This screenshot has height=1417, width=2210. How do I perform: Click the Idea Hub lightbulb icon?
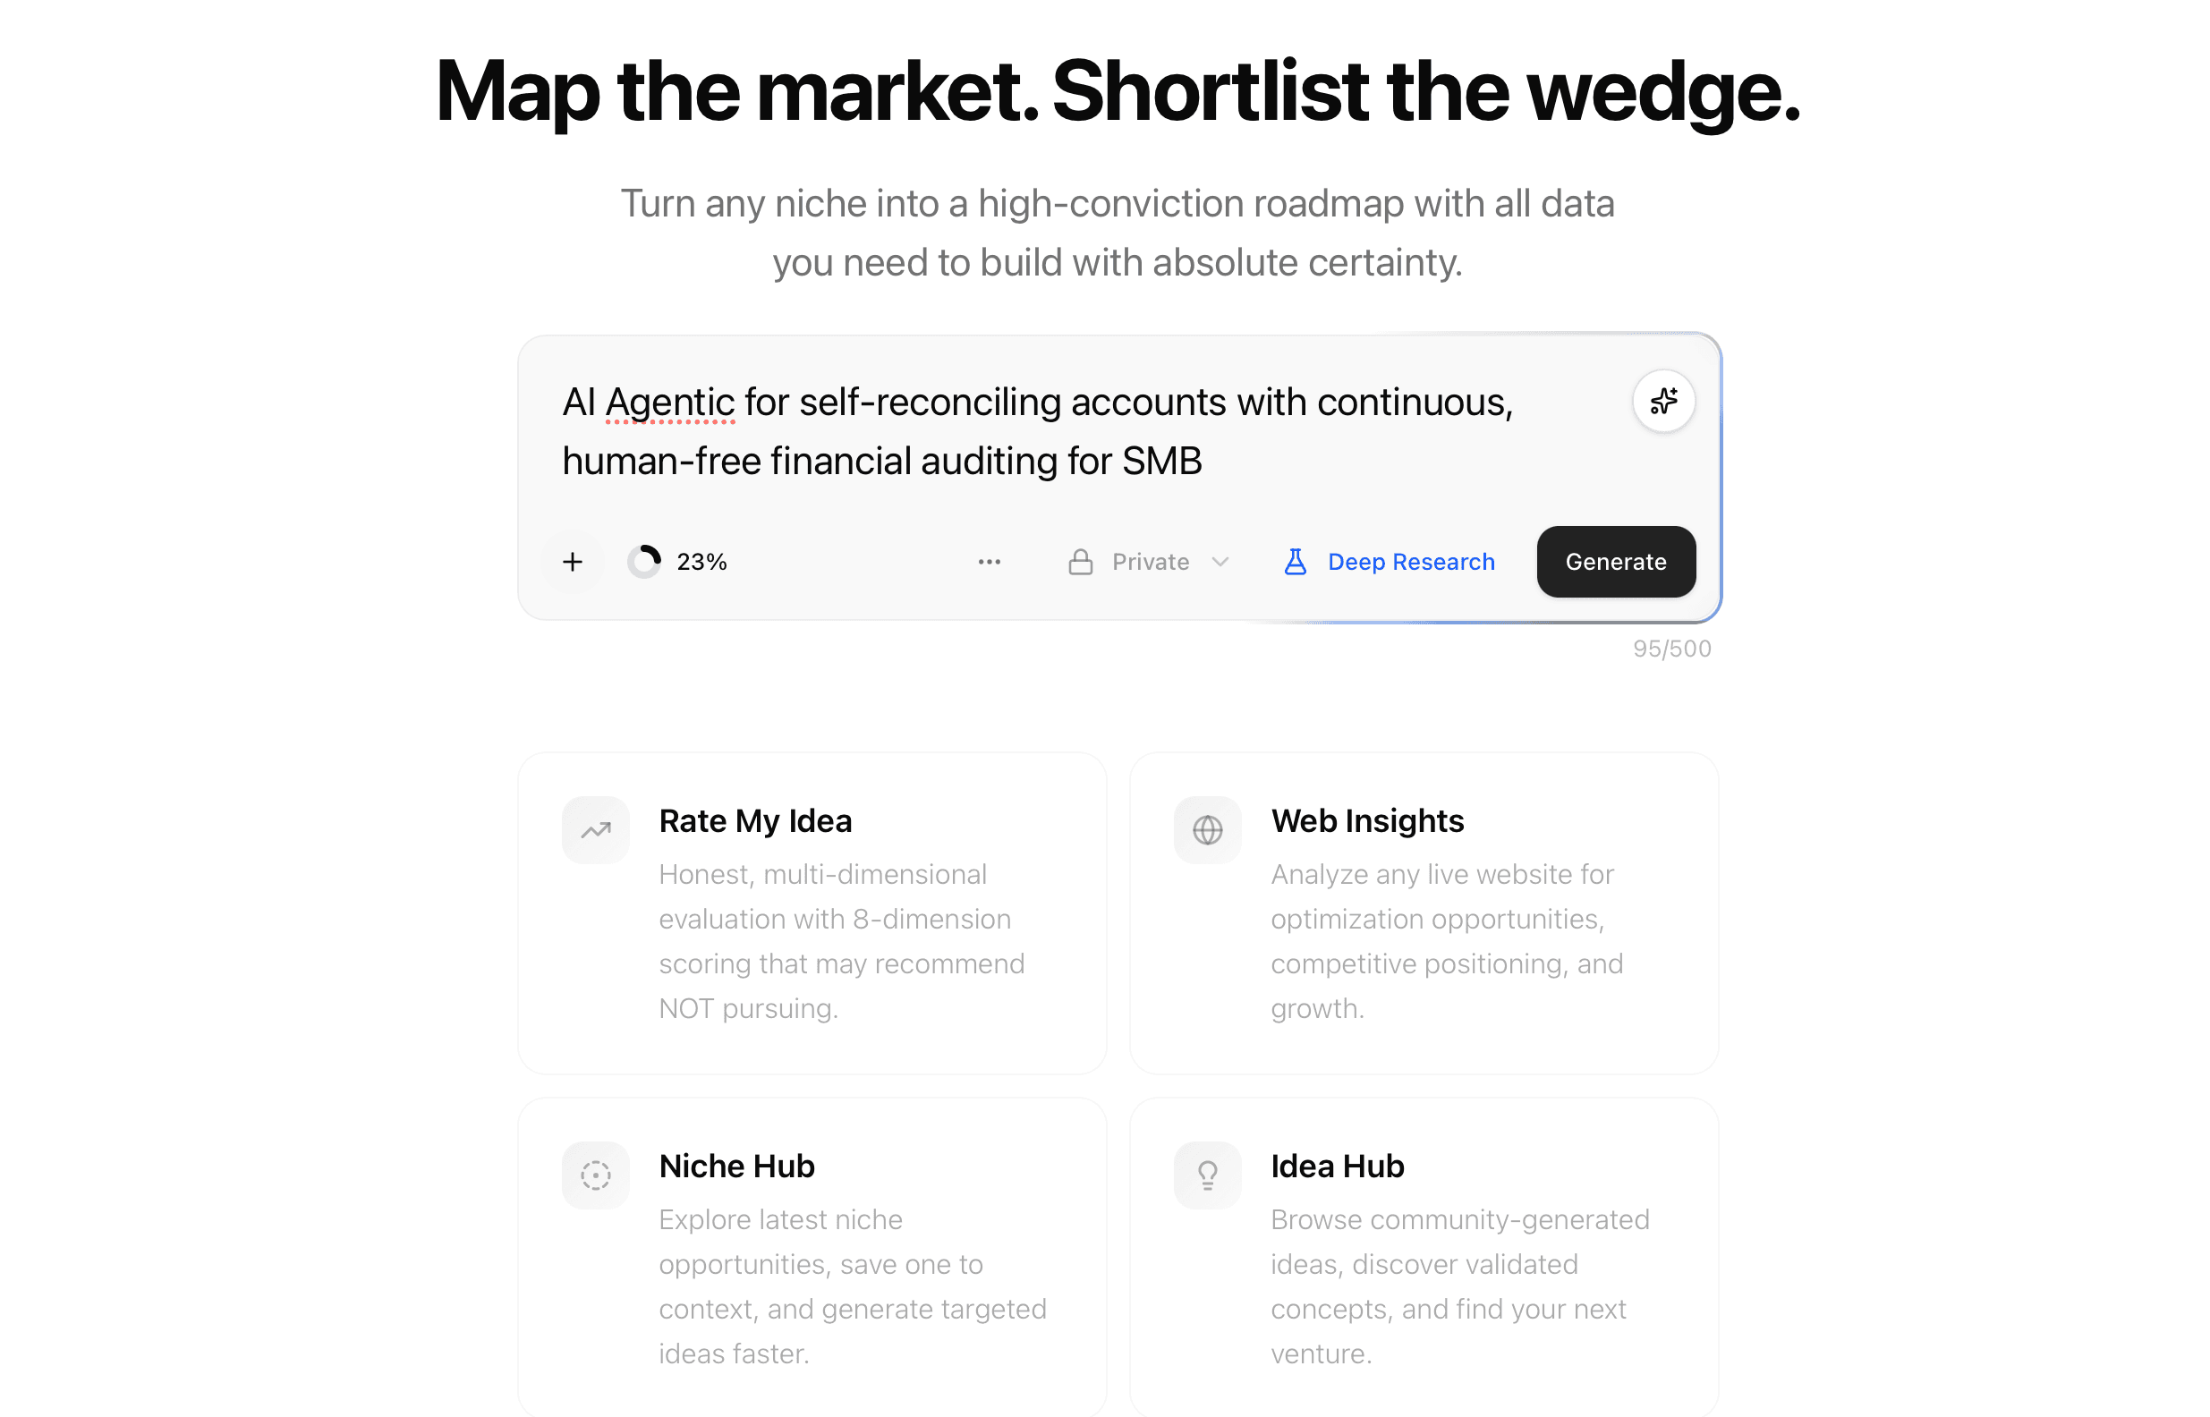pyautogui.click(x=1207, y=1175)
